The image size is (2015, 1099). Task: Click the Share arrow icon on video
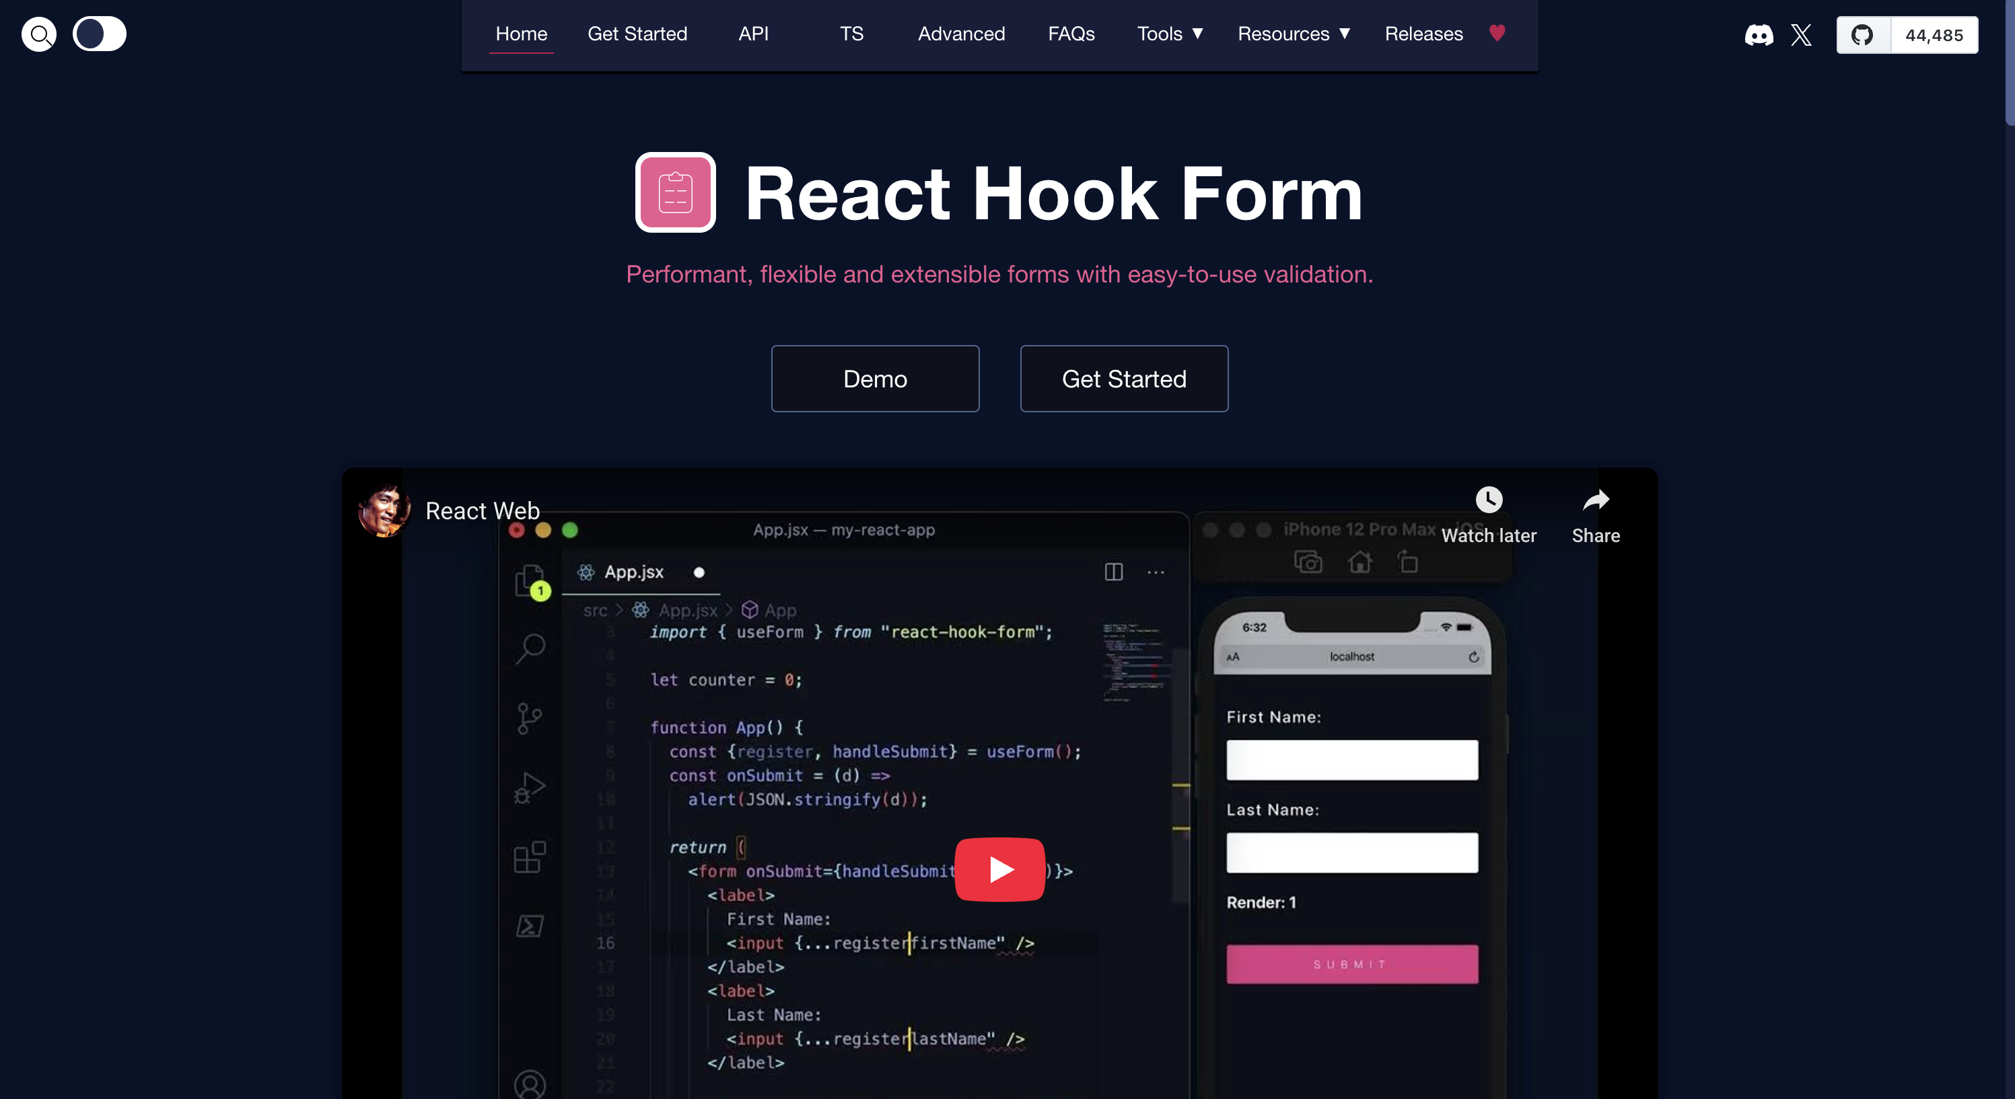1596,500
